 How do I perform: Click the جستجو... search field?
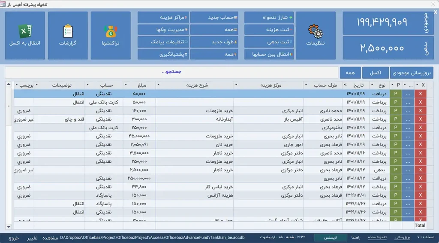pos(171,72)
